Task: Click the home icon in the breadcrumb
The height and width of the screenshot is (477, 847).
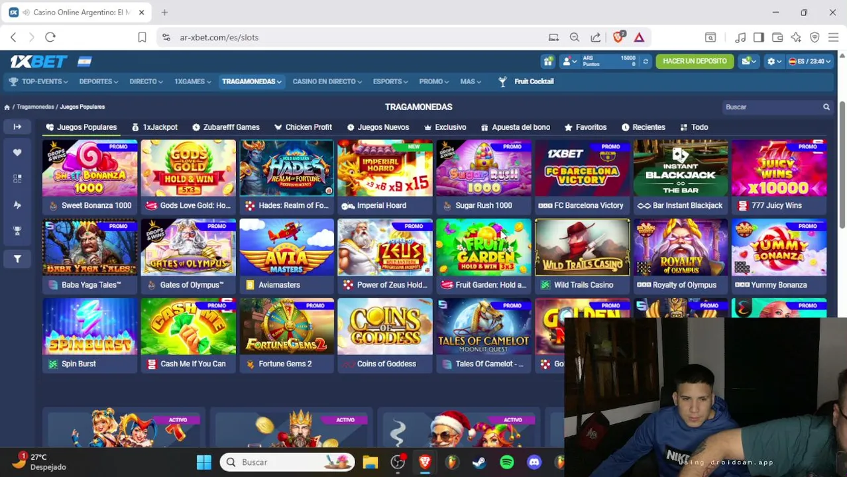Action: tap(7, 107)
